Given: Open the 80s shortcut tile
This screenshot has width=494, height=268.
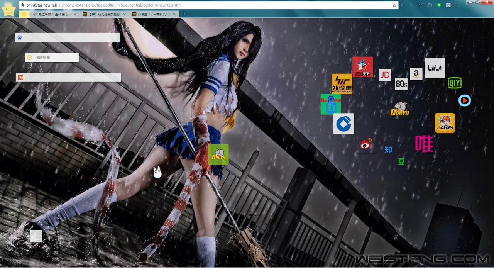Looking at the screenshot, I should 401,84.
